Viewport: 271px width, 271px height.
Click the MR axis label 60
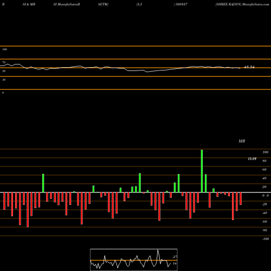pos(264,170)
